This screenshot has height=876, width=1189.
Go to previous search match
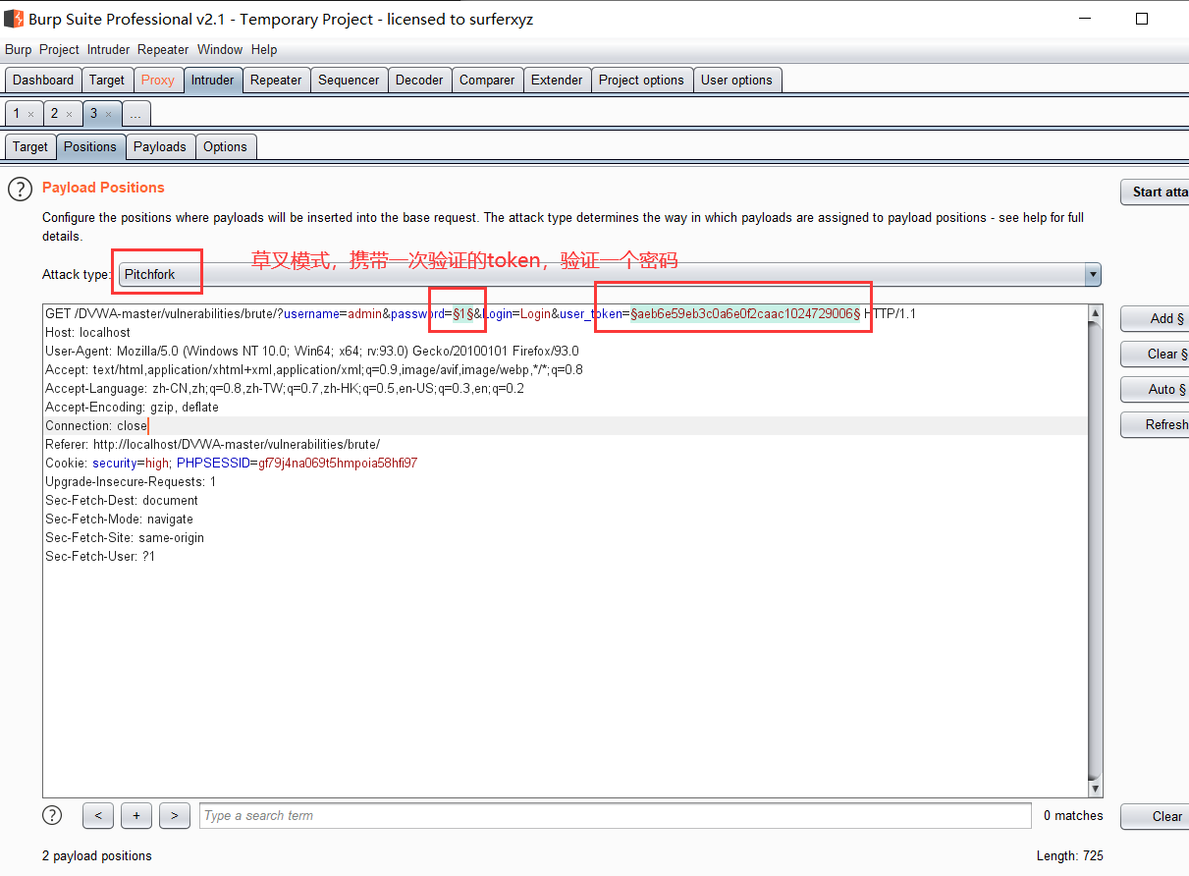pos(98,815)
